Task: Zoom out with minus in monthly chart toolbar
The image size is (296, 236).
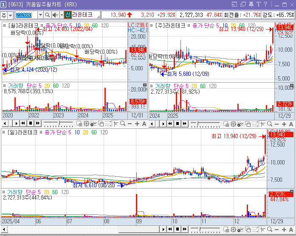Action: pos(130,124)
